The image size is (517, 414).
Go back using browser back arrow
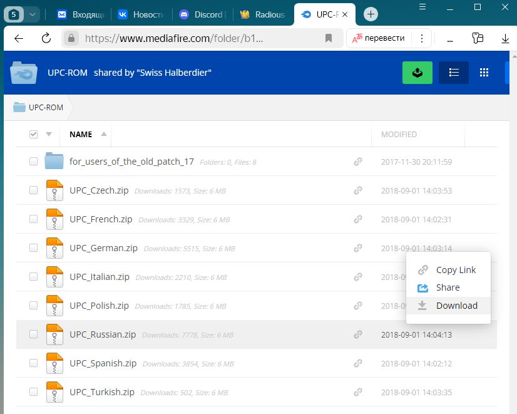click(19, 38)
